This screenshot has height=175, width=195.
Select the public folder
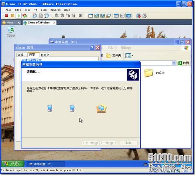click(154, 73)
